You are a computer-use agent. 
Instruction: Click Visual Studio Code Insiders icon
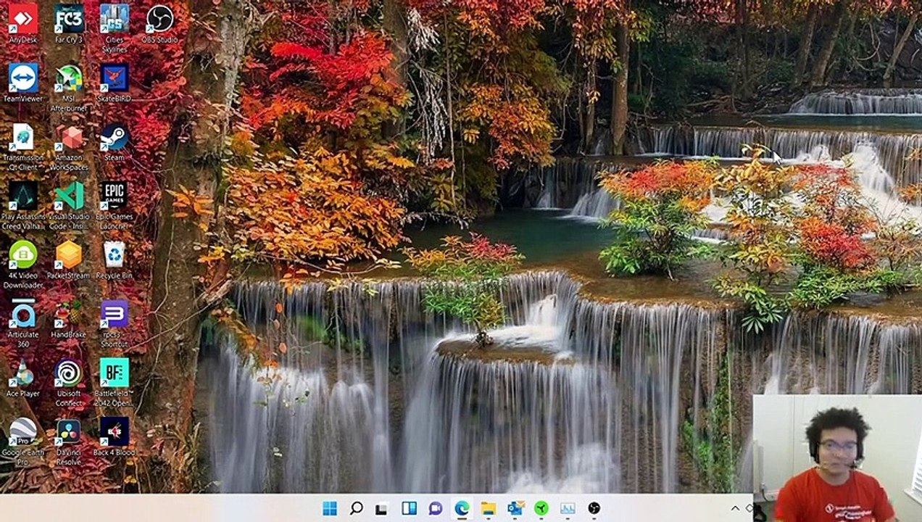(x=69, y=205)
